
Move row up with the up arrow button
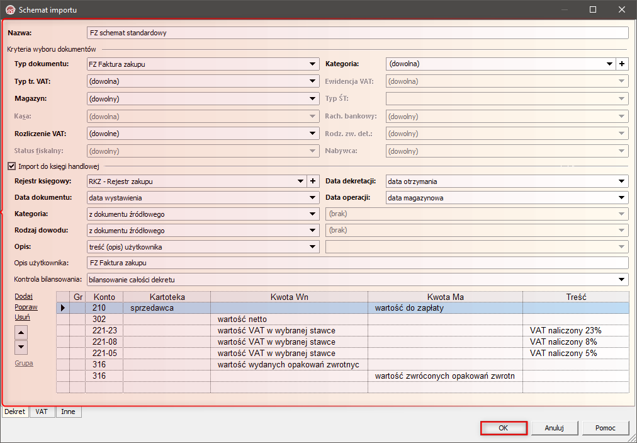point(21,333)
